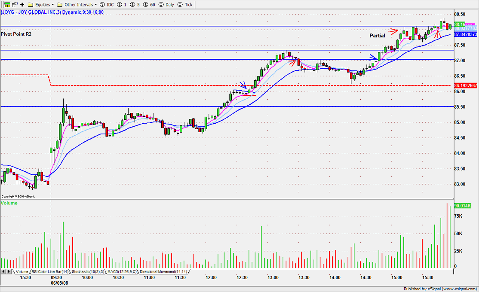Screen dimensions: 479x292
Task: Click the 90.014K volume value label
Action: [x=463, y=206]
